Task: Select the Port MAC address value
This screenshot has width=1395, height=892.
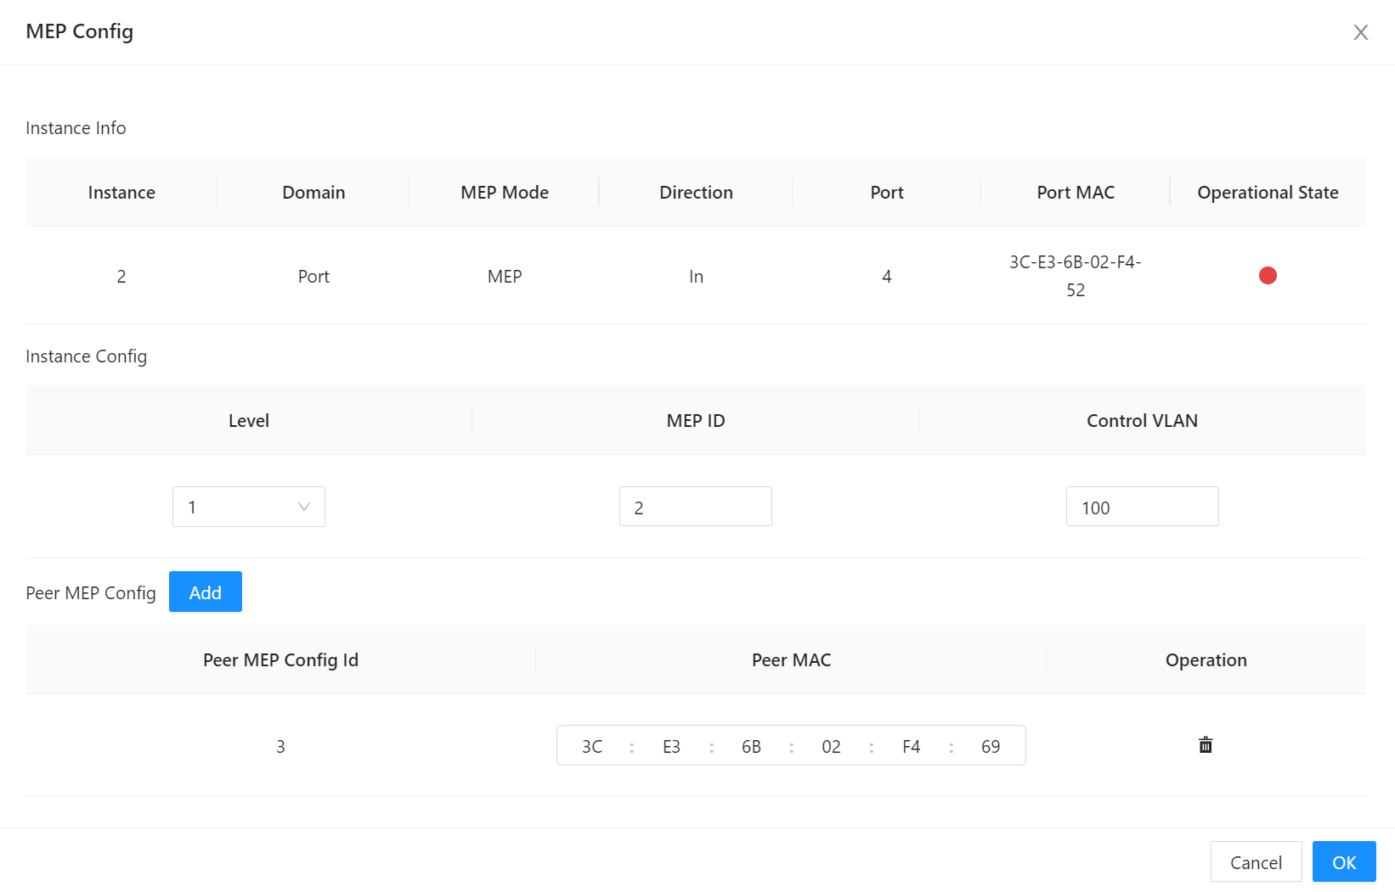Action: [x=1075, y=275]
